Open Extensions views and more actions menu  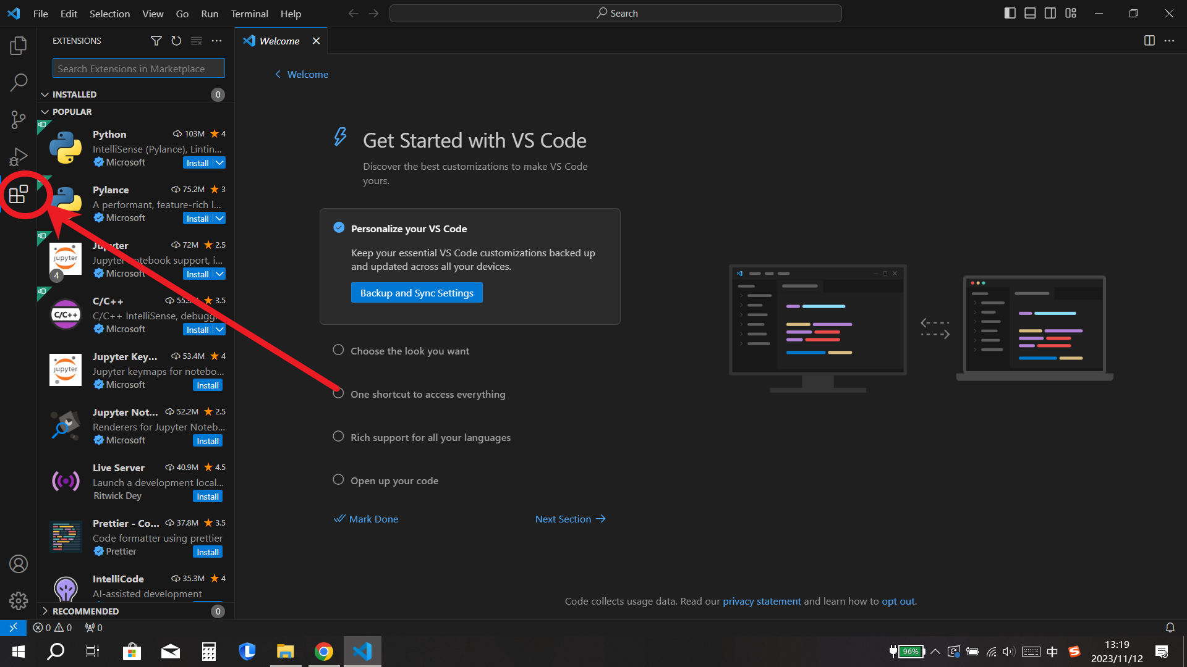pyautogui.click(x=216, y=41)
